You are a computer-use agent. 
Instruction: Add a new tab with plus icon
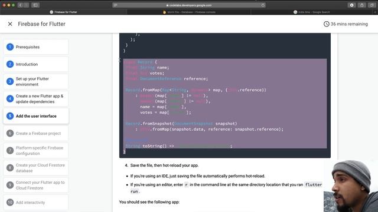(x=375, y=12)
